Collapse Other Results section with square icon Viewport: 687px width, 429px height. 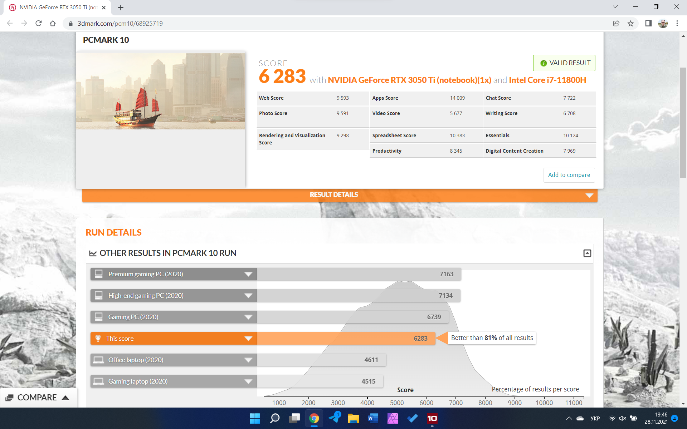(x=587, y=253)
